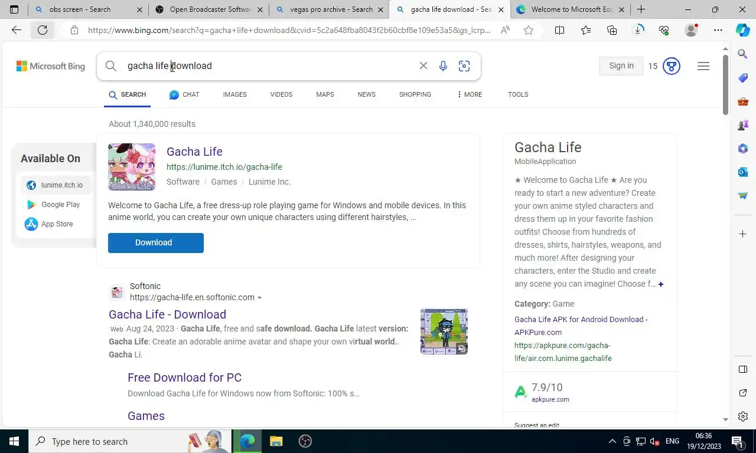Show hidden system tray icons

point(612,441)
